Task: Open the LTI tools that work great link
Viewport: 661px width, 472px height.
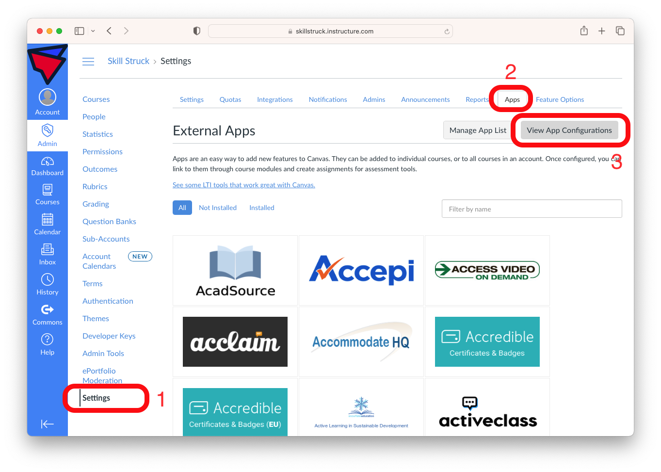Action: tap(243, 185)
